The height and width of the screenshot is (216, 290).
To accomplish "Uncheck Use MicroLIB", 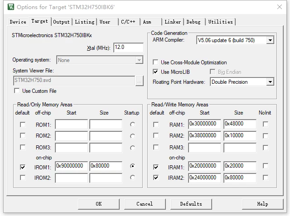I will point(155,72).
